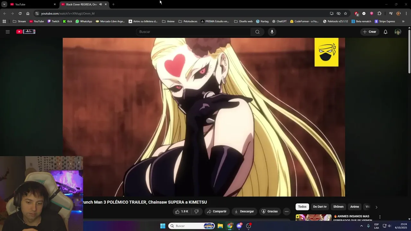This screenshot has height=231, width=411.
Task: Click the YouTube Buscar search field
Action: tap(194, 32)
